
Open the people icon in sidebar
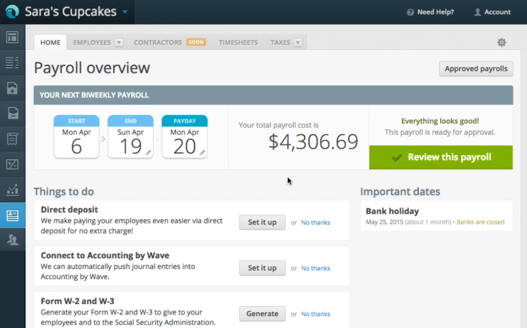coord(13,240)
